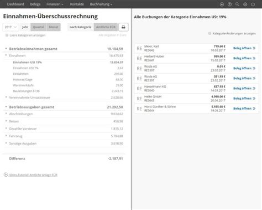The height and width of the screenshot is (210, 262).
Task: Open Beleg öffnen for Herbert Huber
Action: 244,58
